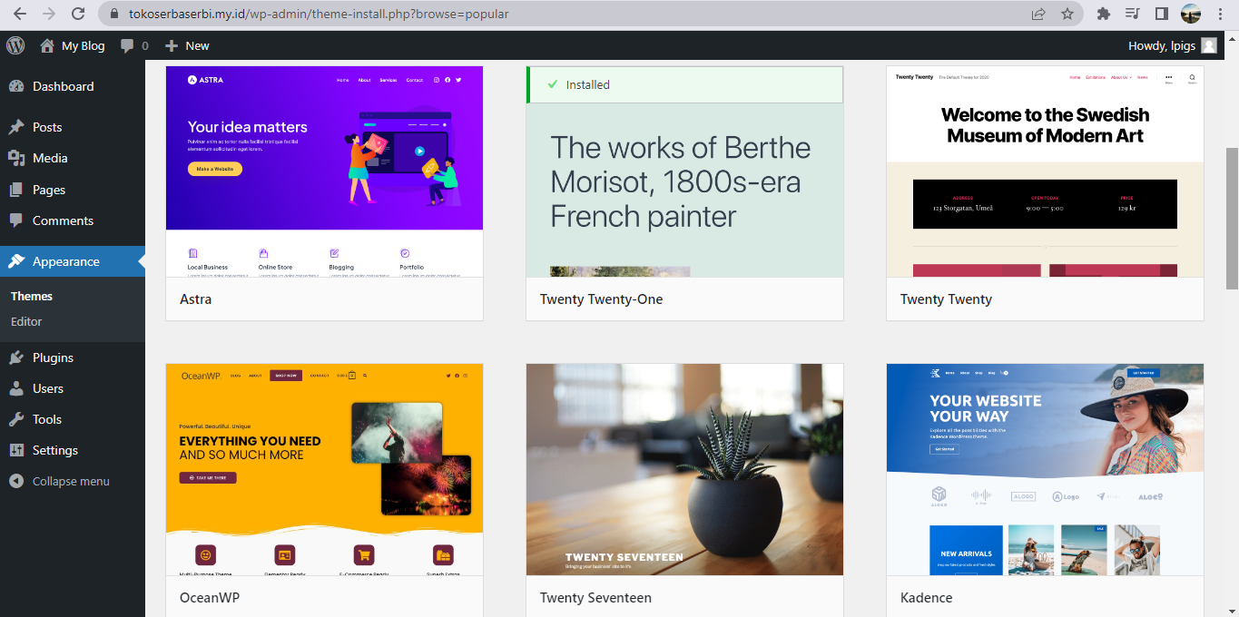Click the Twenty Twenty-One theme name
Viewport: 1239px width, 617px height.
(x=601, y=299)
